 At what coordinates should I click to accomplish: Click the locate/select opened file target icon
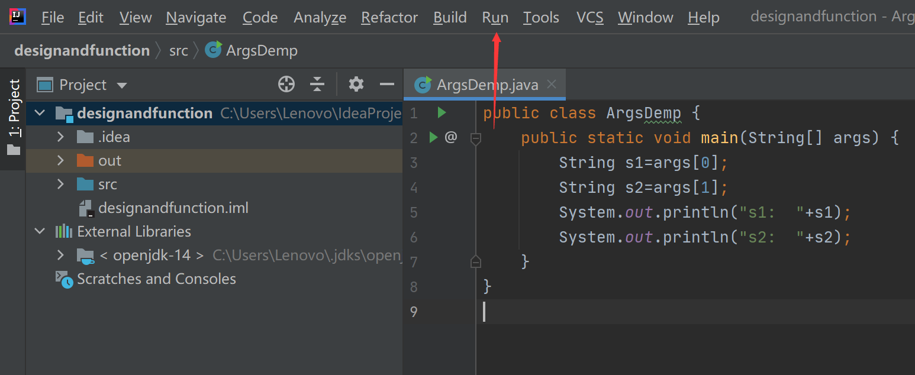click(x=286, y=85)
